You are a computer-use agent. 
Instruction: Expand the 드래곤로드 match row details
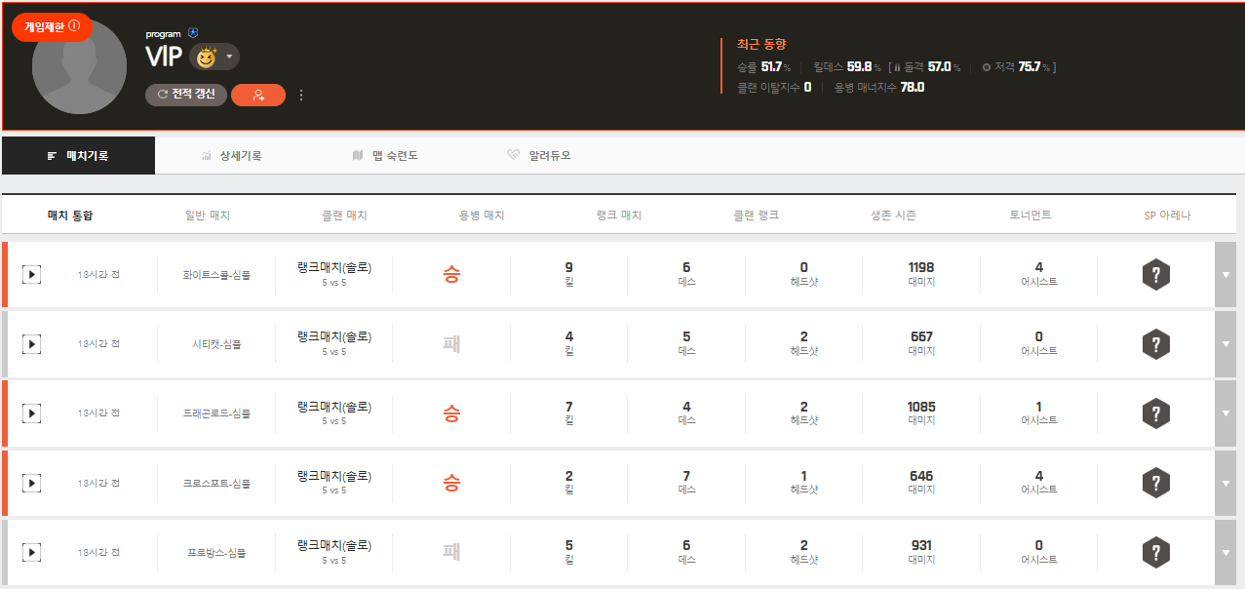pos(1226,413)
